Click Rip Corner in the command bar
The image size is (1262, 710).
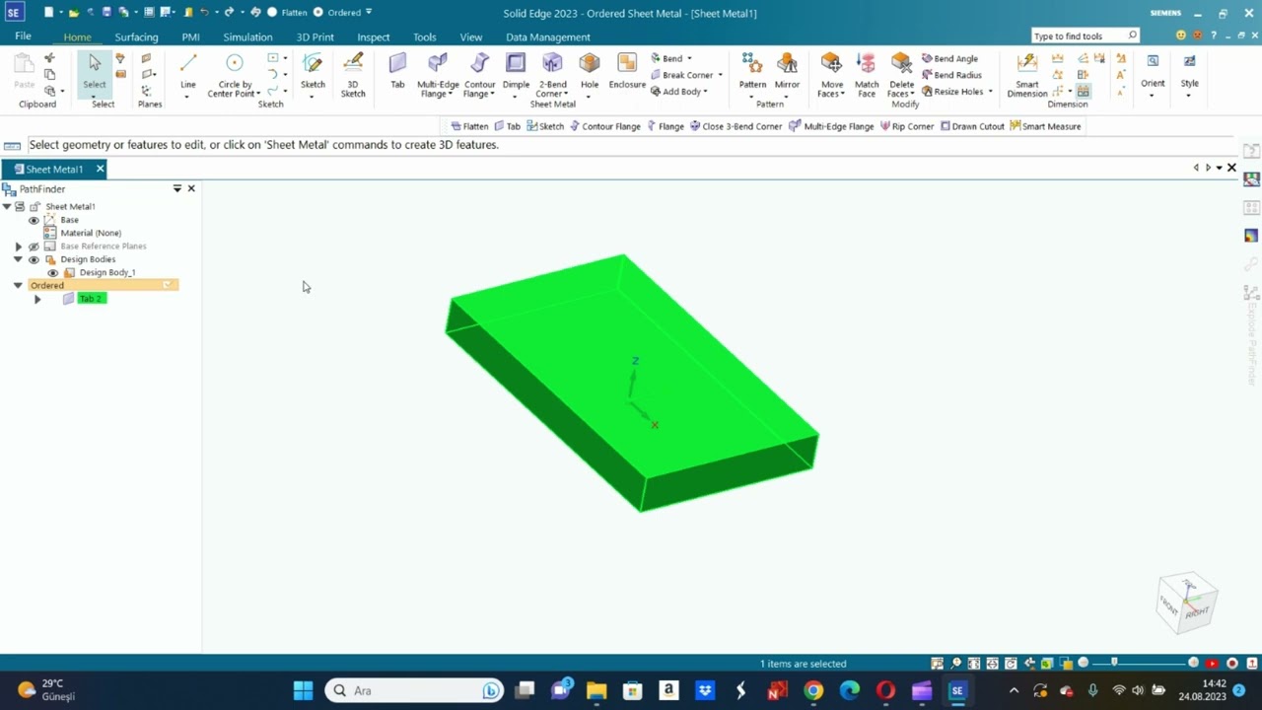click(907, 126)
